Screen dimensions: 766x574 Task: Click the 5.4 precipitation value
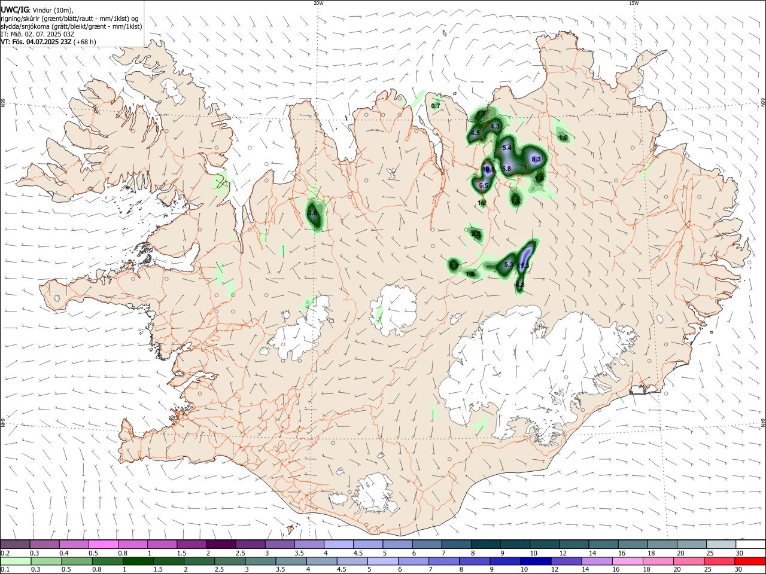pos(507,148)
